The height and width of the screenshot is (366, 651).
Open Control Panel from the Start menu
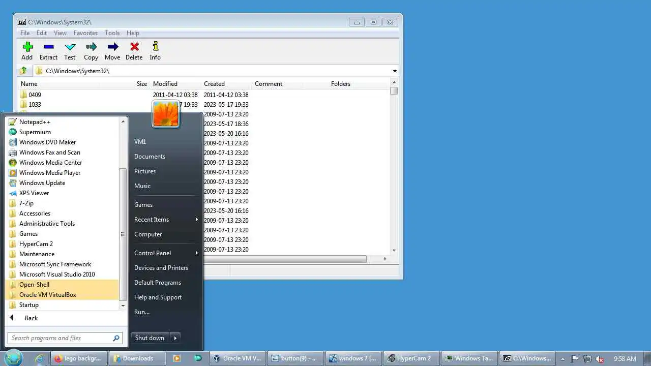pos(165,253)
